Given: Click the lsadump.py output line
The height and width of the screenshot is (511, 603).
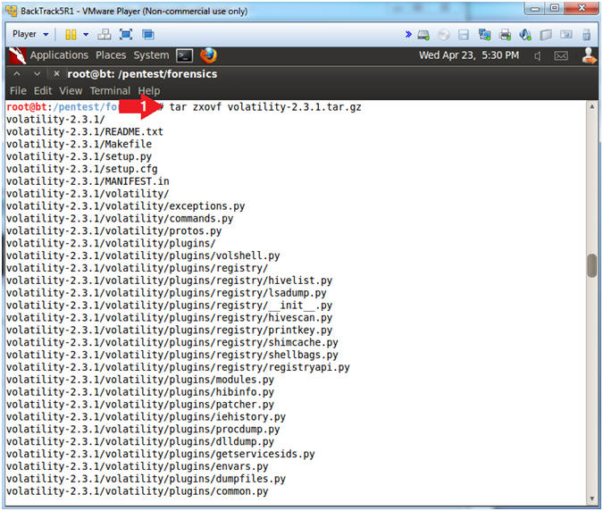Looking at the screenshot, I should point(166,293).
